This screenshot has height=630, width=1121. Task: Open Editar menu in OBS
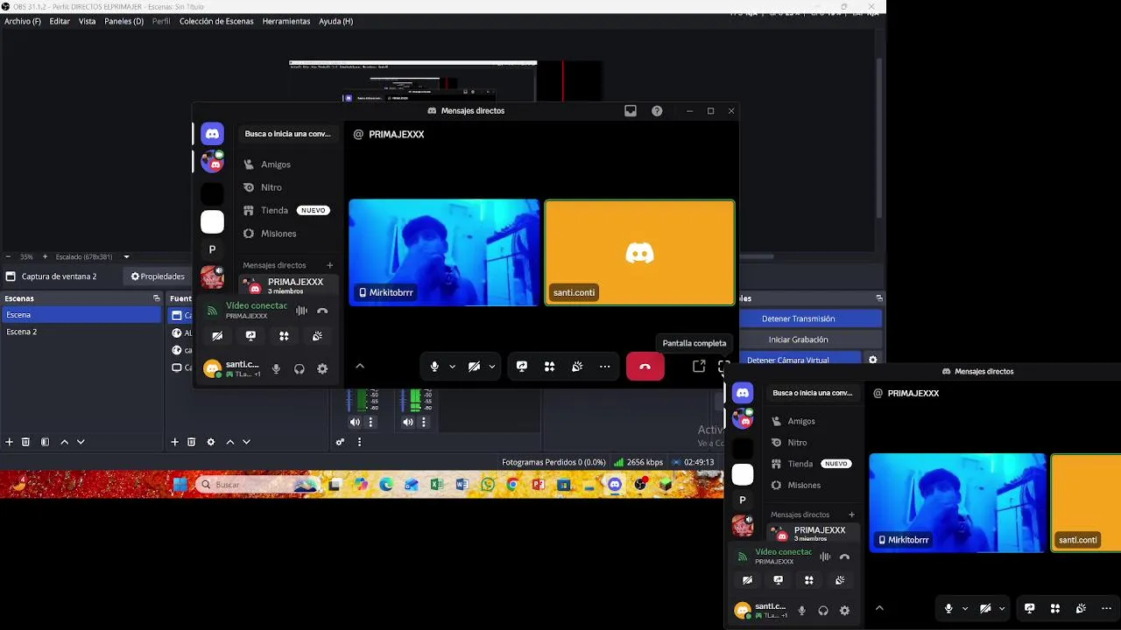[x=60, y=21]
